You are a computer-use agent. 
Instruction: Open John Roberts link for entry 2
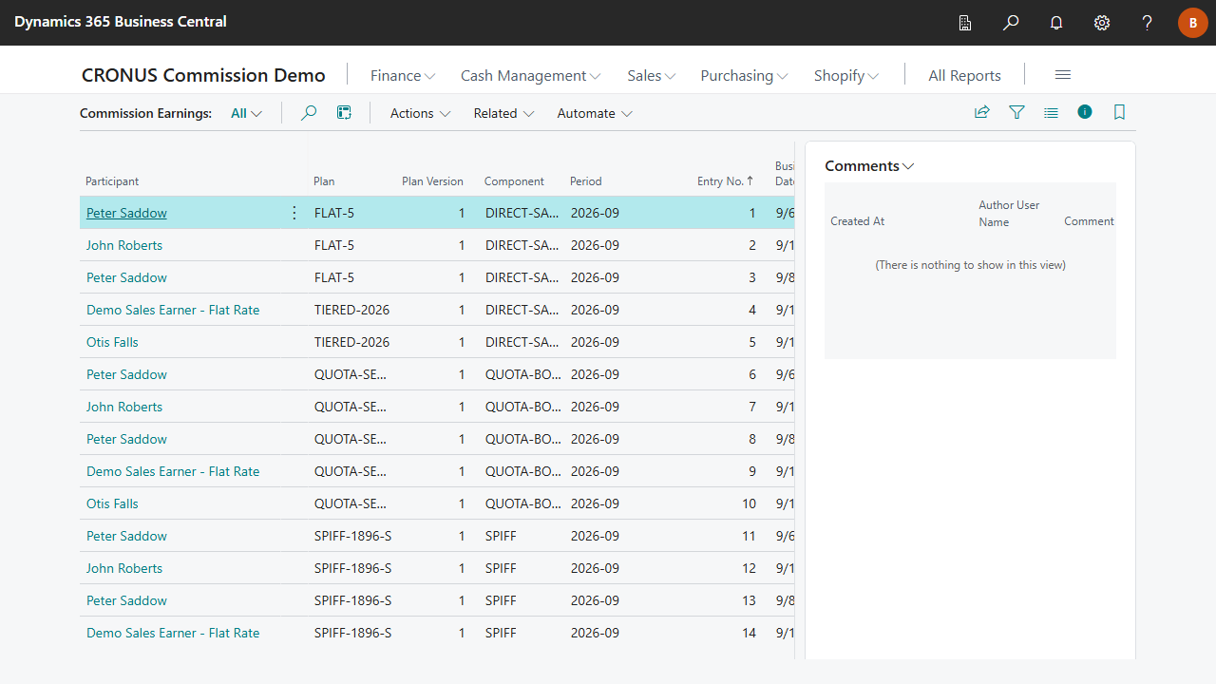click(124, 245)
